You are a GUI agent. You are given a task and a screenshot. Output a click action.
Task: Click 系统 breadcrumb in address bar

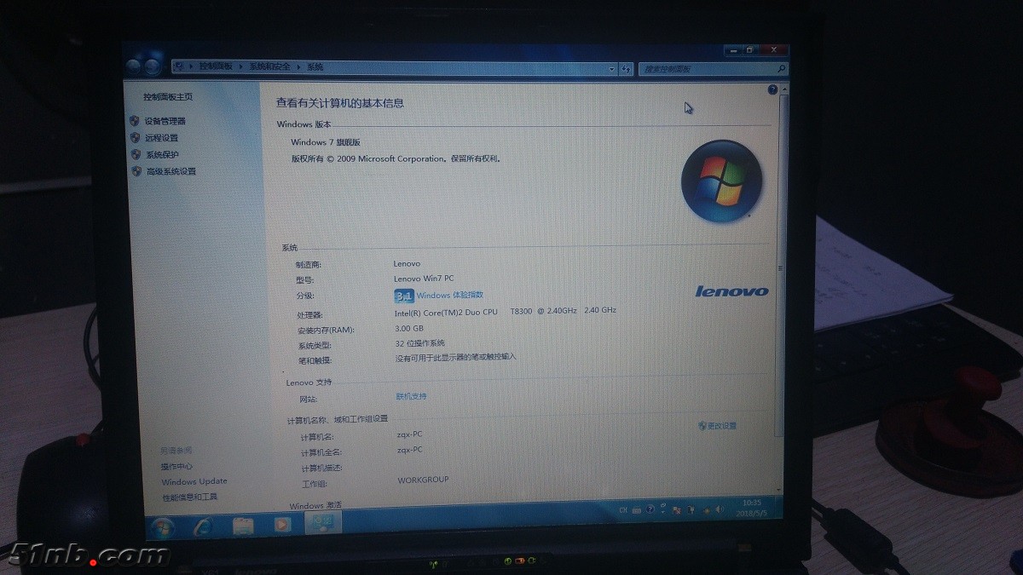315,66
